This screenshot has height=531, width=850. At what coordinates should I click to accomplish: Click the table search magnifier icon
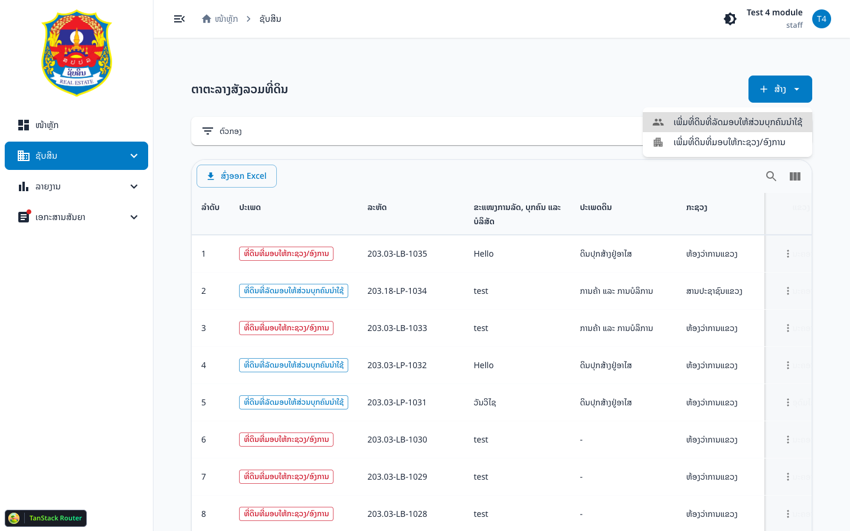[771, 176]
